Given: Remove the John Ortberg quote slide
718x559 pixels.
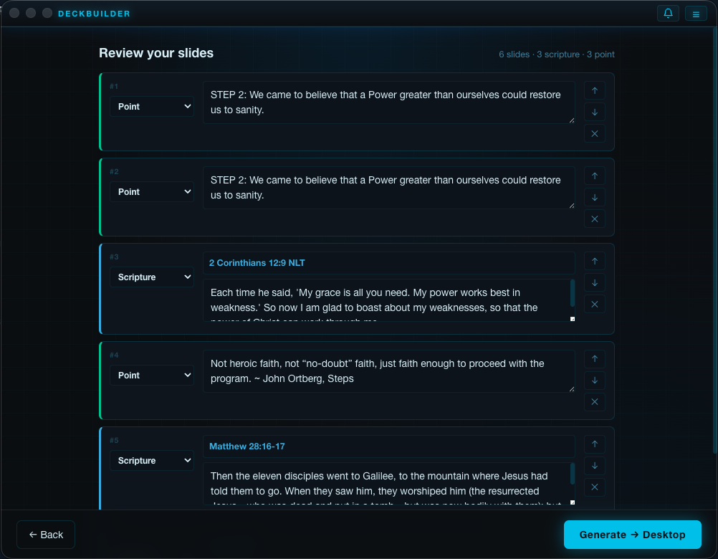Looking at the screenshot, I should (x=594, y=402).
